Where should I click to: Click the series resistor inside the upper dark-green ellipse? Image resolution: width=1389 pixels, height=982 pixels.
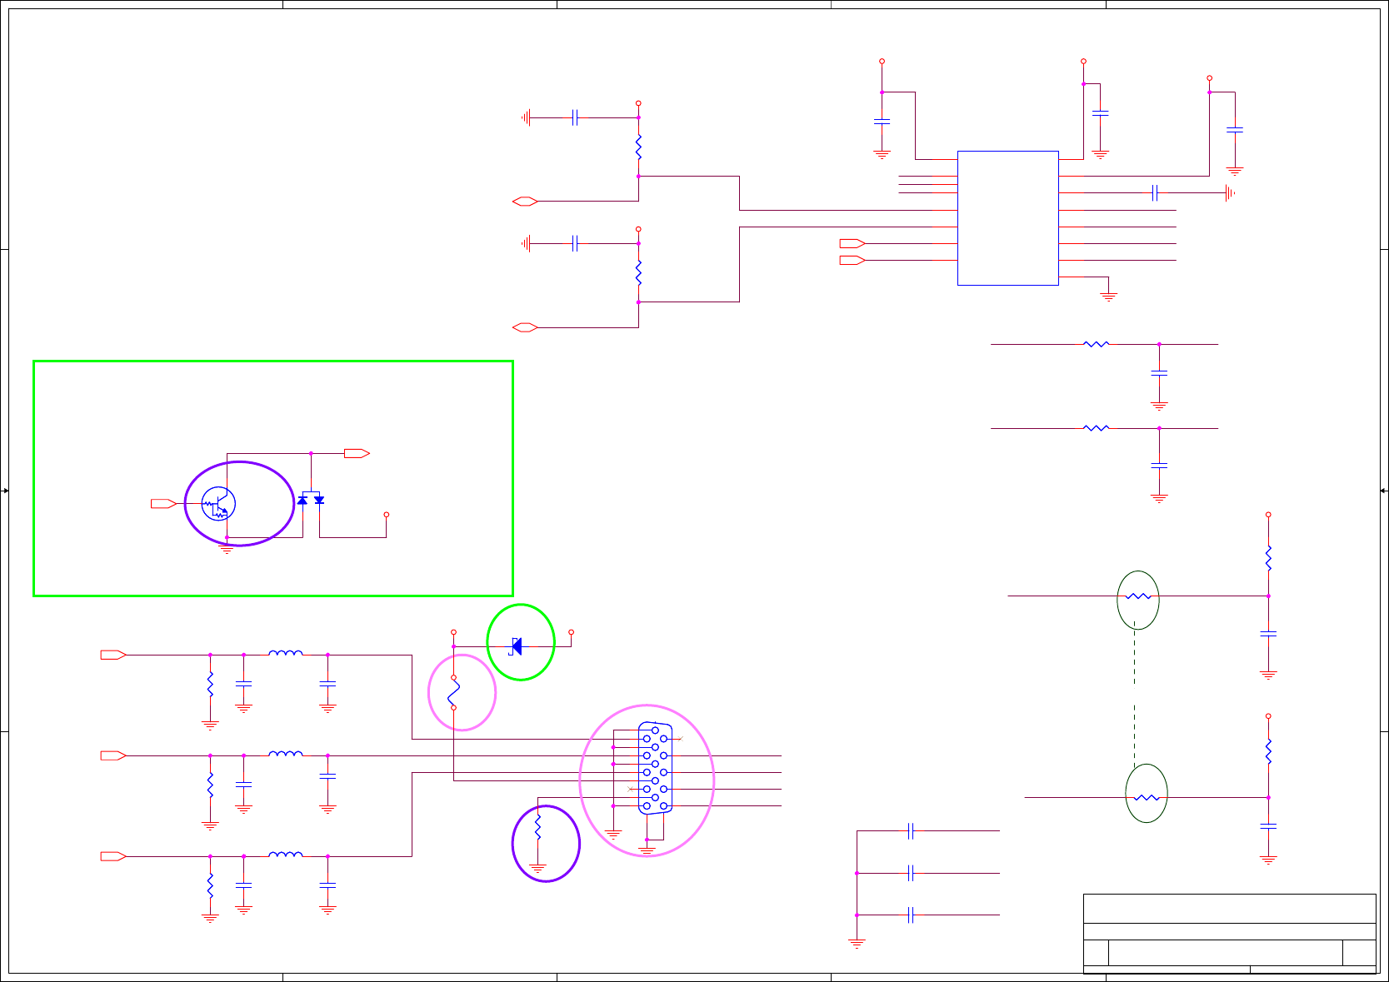tap(1138, 596)
